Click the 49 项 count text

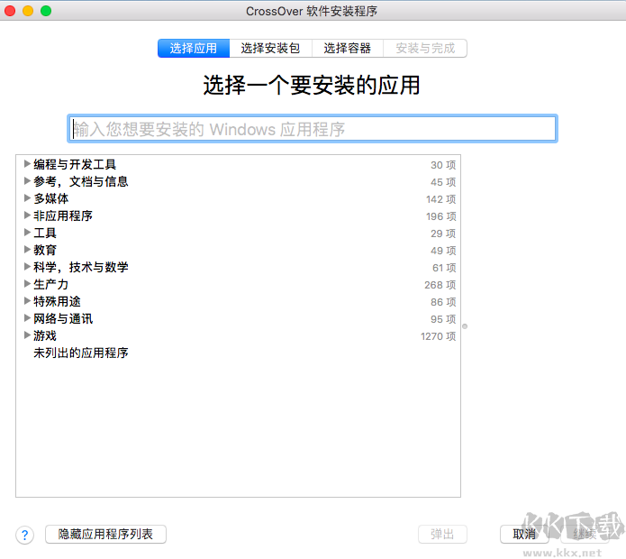(443, 251)
